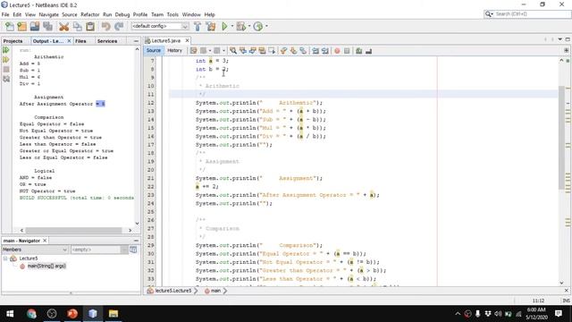Toggle Bookmark in editor toolbar

pos(303,51)
